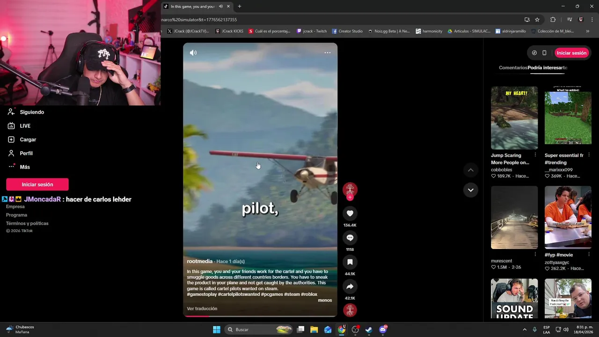
Task: Click the Windows Start button
Action: point(217,330)
